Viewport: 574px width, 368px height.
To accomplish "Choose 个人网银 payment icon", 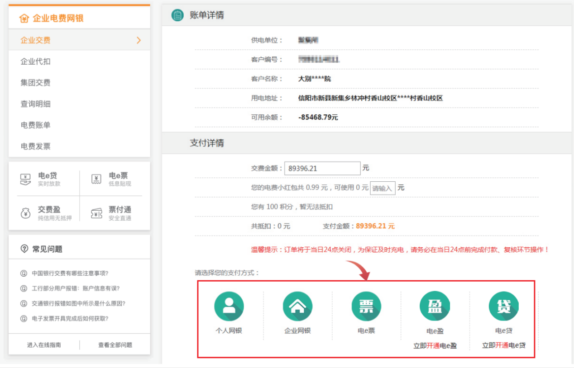I will [x=229, y=307].
